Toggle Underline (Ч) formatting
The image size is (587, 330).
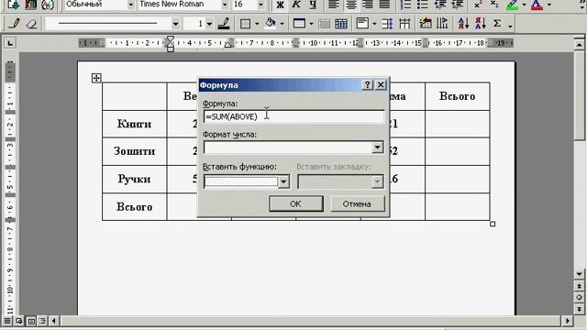click(x=313, y=5)
